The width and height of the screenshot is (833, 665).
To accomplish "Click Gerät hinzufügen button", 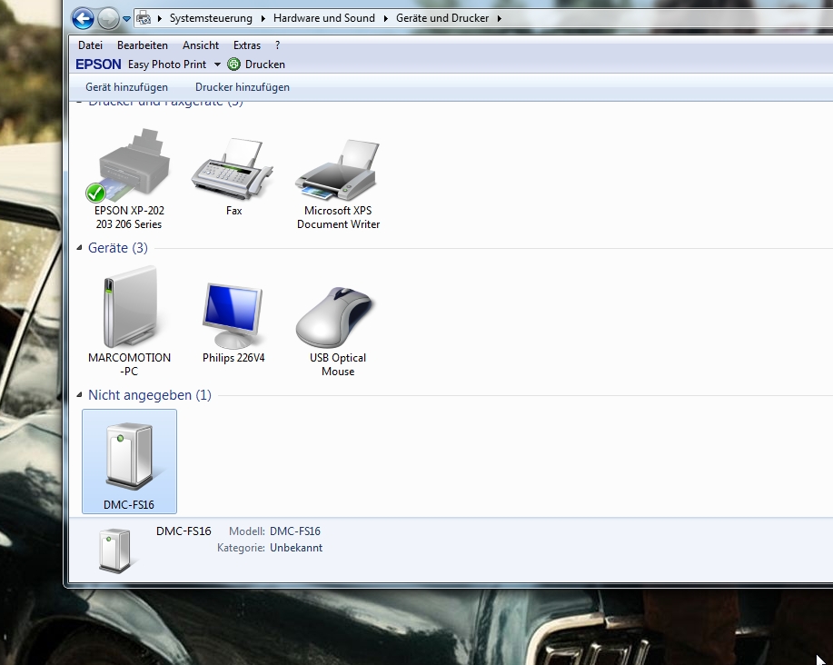I will (x=126, y=87).
